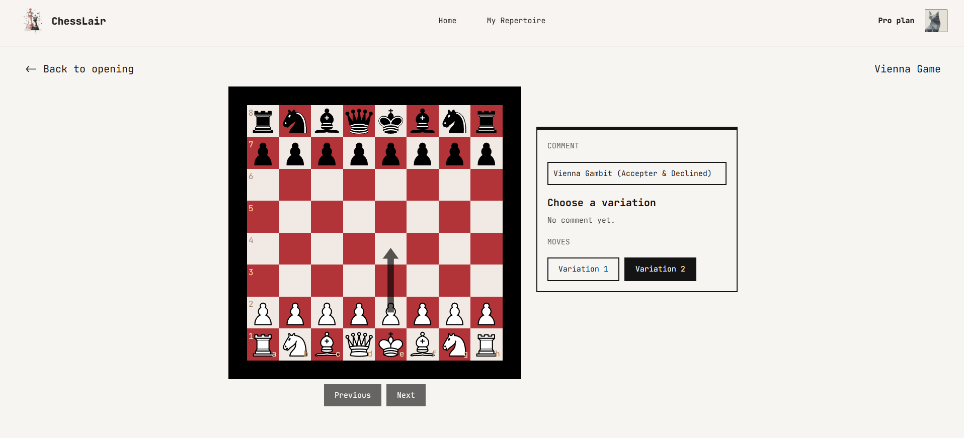964x438 pixels.
Task: Select the black pawn on h7
Action: point(487,154)
